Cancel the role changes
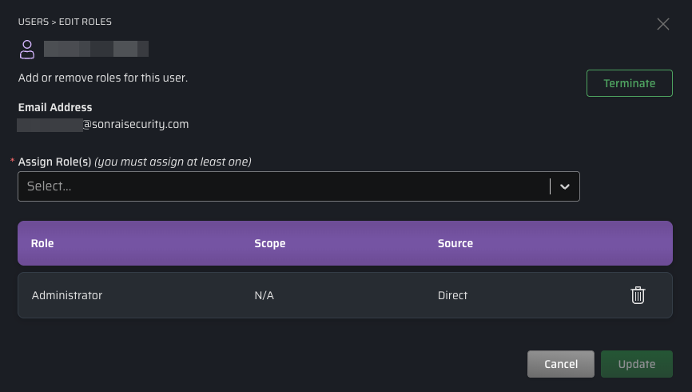 tap(560, 364)
